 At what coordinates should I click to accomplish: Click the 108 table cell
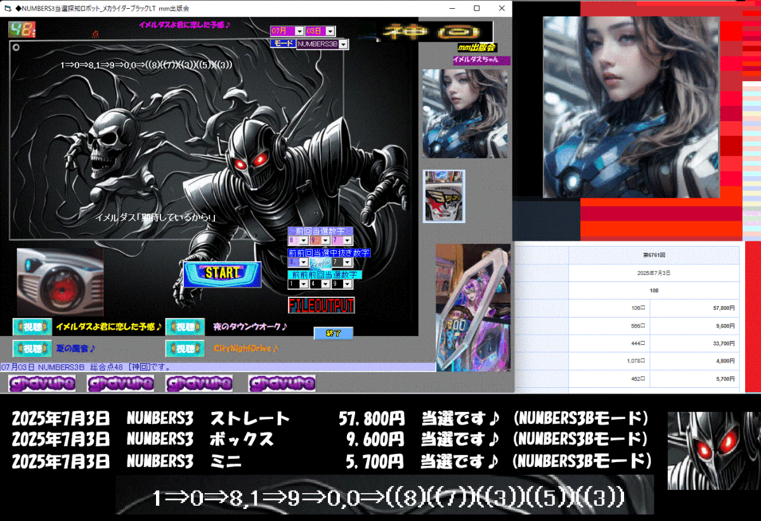click(654, 290)
